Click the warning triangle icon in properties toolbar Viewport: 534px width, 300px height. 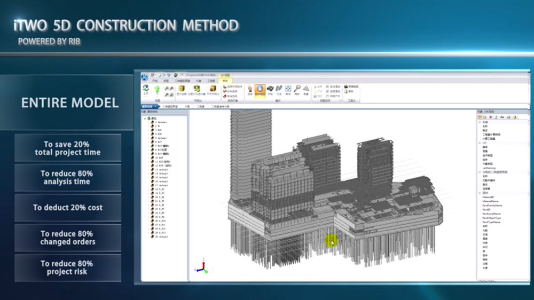tap(515, 117)
